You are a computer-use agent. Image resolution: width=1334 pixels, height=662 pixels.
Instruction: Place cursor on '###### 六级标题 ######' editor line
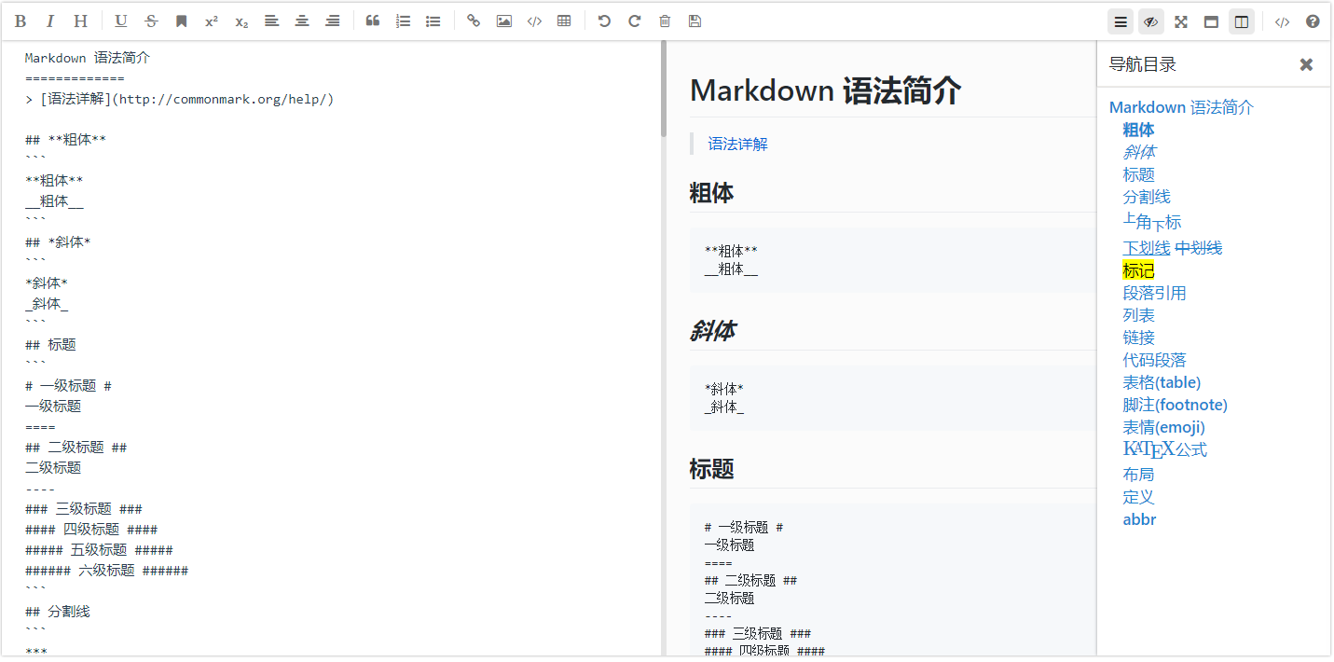(x=106, y=571)
